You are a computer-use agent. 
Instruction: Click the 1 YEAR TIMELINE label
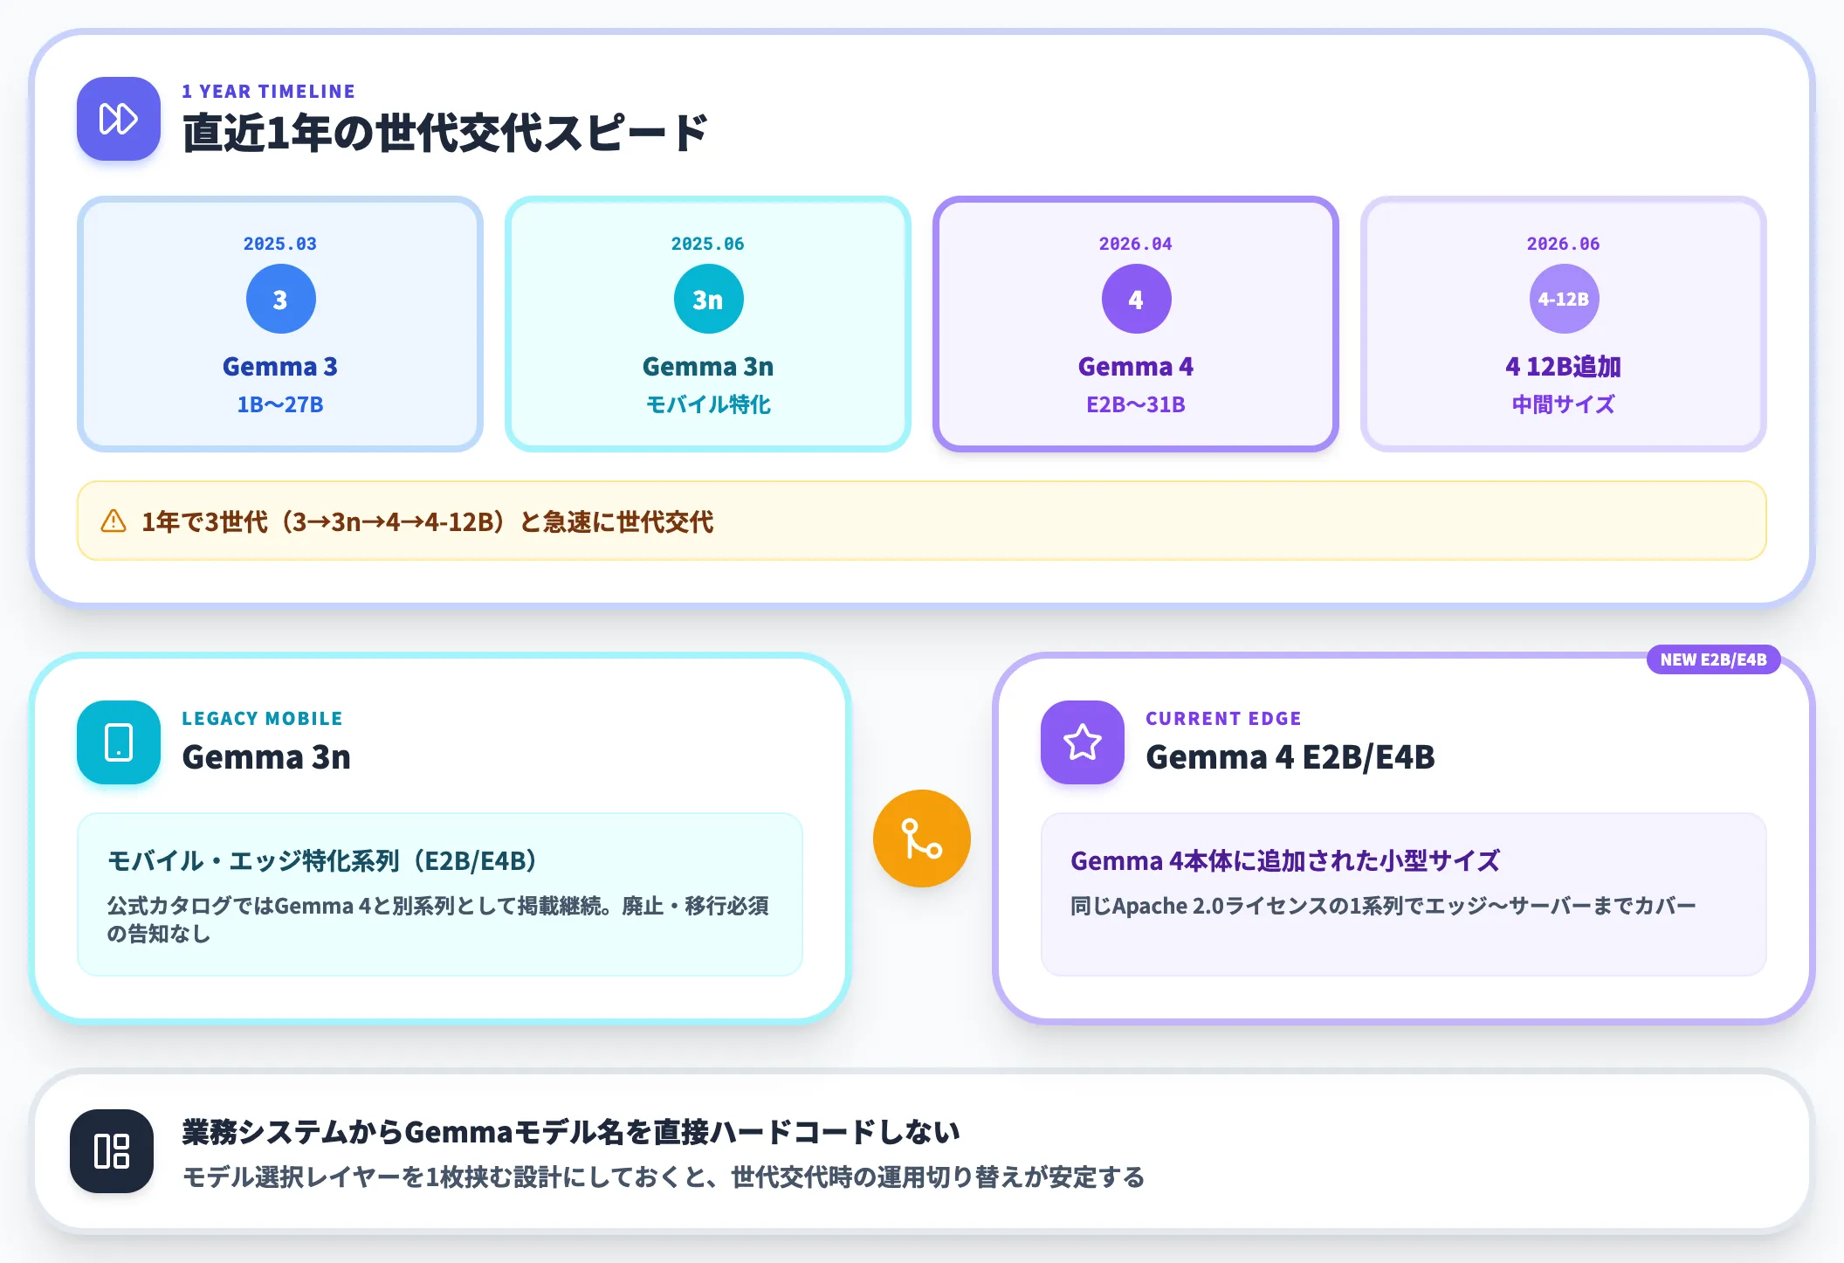click(x=269, y=92)
